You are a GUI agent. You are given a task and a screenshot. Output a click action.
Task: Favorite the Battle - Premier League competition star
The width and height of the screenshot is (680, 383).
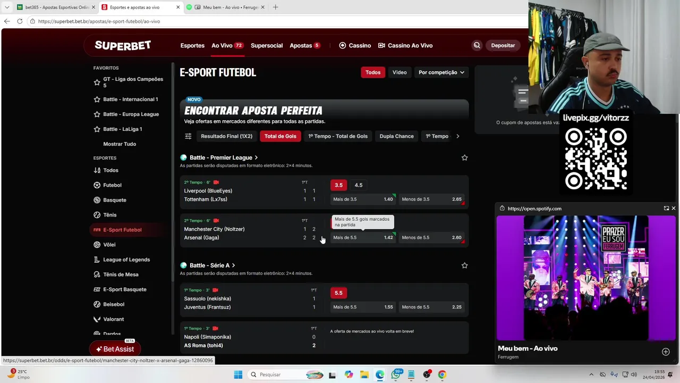464,157
